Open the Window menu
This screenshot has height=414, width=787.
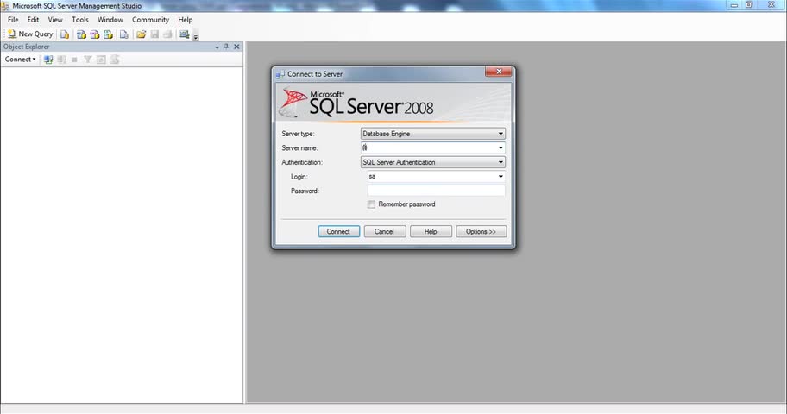point(110,20)
